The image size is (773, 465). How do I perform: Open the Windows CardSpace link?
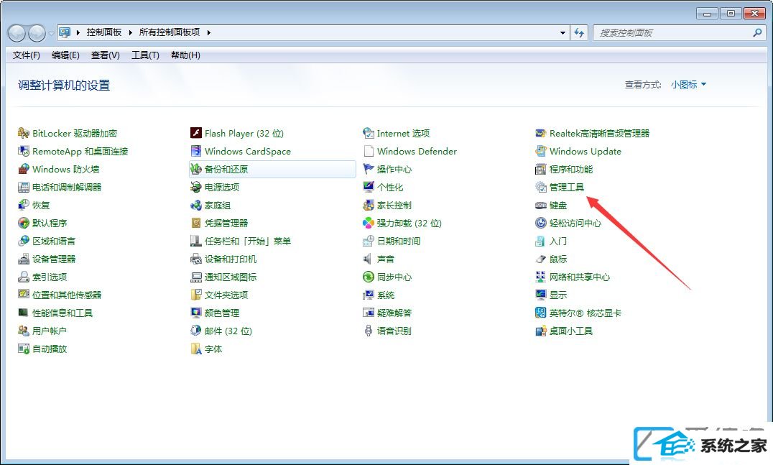[247, 152]
